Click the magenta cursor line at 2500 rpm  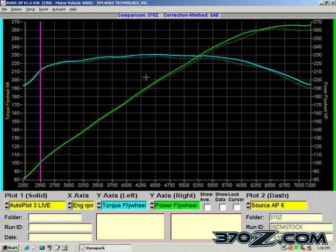click(40, 100)
